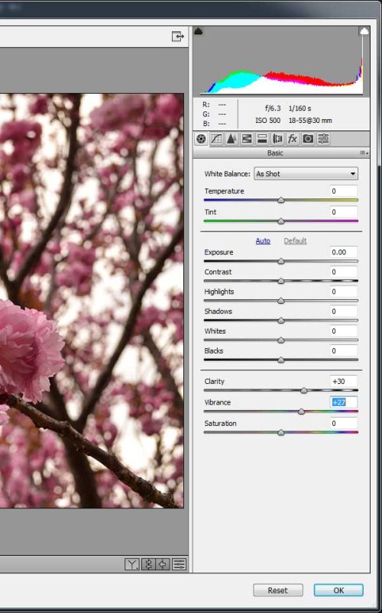
Task: Open the Split Toning panel icon
Action: [262, 139]
